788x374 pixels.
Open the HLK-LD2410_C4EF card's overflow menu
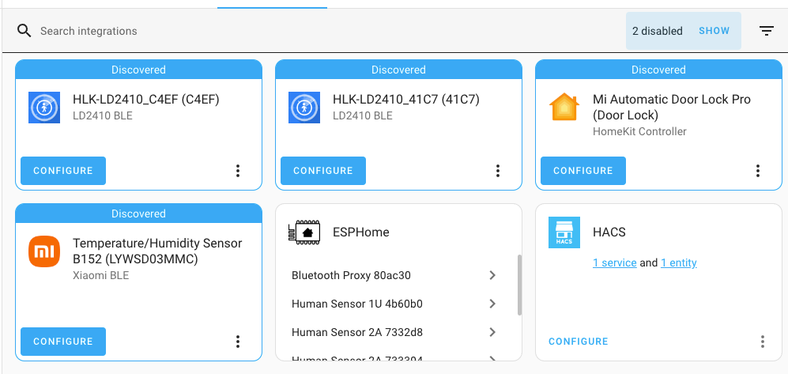[238, 171]
